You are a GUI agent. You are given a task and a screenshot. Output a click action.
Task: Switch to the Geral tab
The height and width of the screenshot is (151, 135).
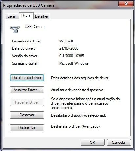12,16
